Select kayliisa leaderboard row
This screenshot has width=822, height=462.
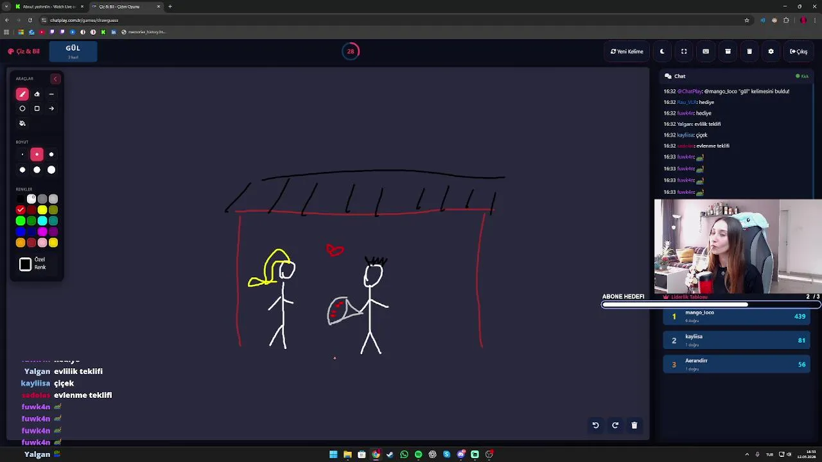737,340
